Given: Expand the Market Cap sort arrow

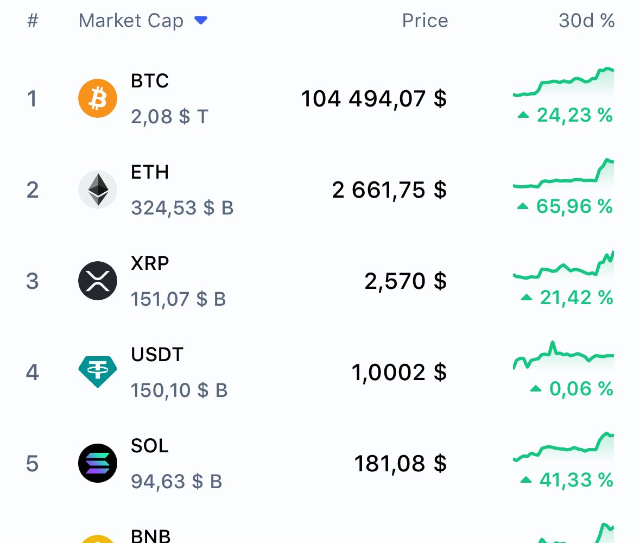Looking at the screenshot, I should coord(201,21).
